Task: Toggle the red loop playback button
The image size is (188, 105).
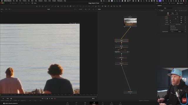Action: point(55,99)
